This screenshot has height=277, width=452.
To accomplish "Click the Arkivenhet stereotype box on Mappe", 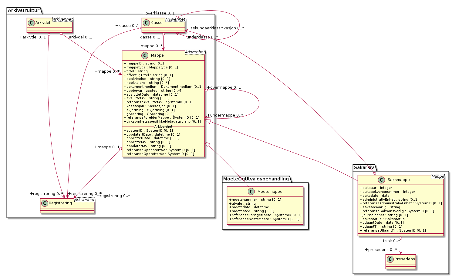I will tap(195, 52).
